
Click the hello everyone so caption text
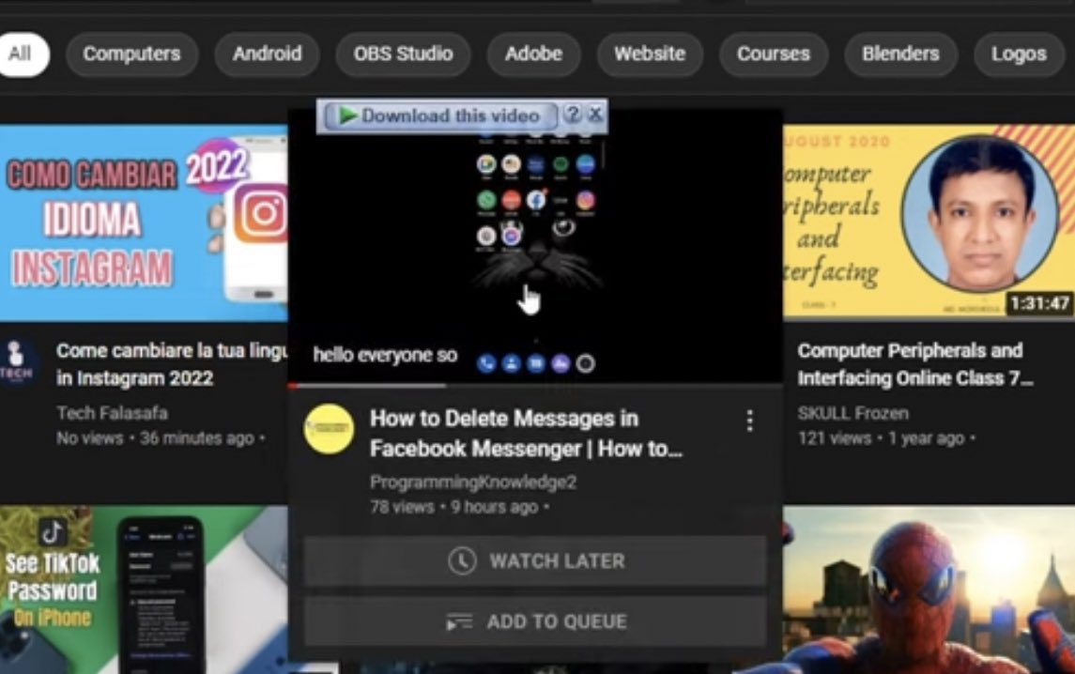(385, 355)
